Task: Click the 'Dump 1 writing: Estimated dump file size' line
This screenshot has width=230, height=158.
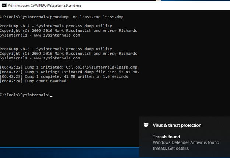Action: (70, 72)
